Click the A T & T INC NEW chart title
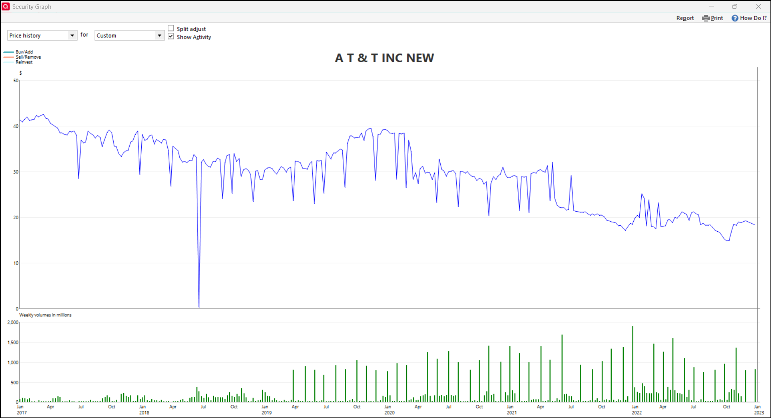 click(384, 58)
